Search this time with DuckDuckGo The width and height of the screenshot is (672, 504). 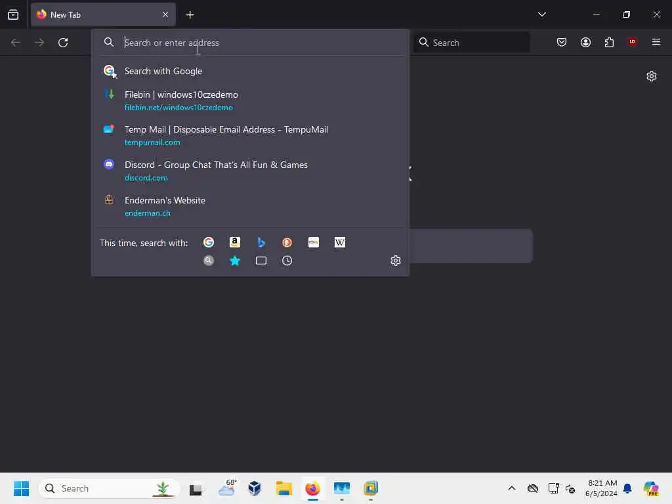[x=287, y=243]
